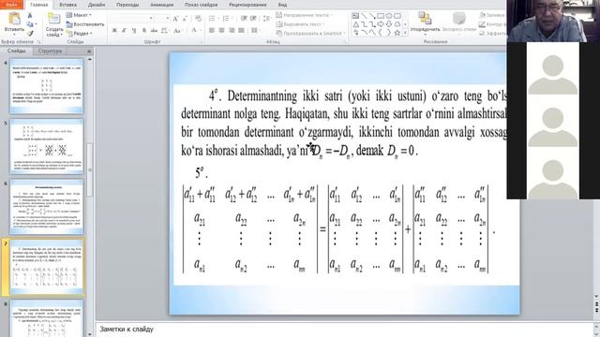Image resolution: width=600 pixels, height=337 pixels.
Task: Open the Раздел section dropdown
Action: click(80, 34)
